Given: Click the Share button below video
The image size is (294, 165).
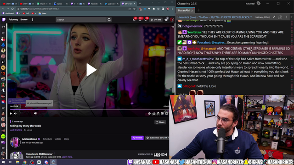Looking at the screenshot, I should coord(160,122).
